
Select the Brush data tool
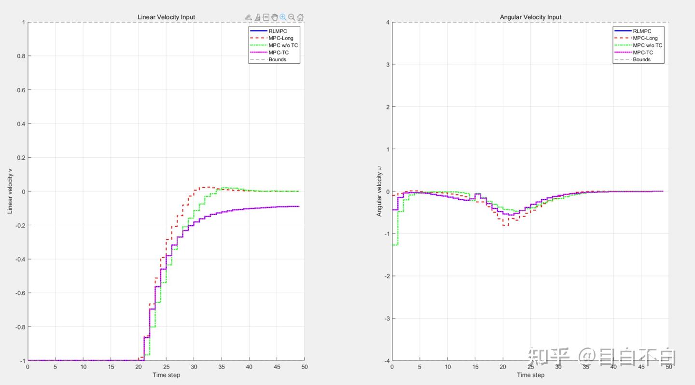pyautogui.click(x=258, y=17)
